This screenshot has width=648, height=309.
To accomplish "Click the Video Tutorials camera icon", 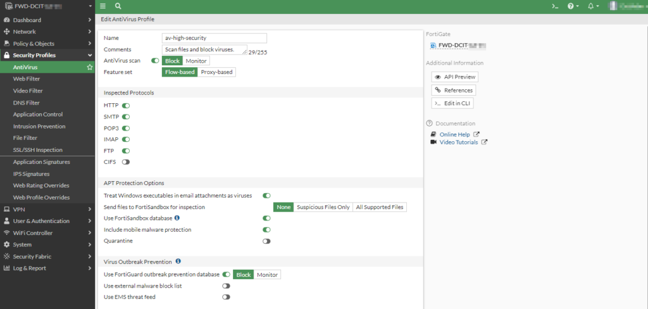I will (x=433, y=142).
